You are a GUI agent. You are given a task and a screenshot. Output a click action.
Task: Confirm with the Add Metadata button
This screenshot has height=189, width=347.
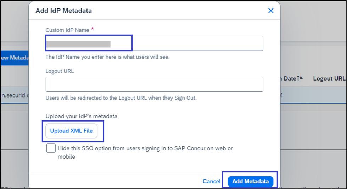click(250, 181)
